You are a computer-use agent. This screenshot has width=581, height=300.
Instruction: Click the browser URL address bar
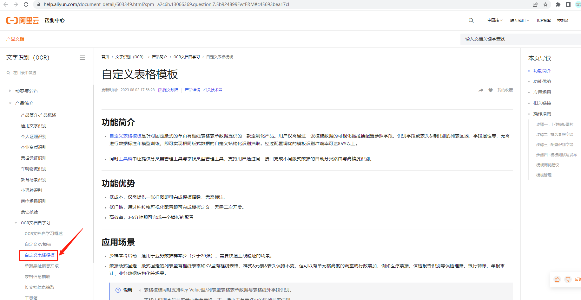[282, 4]
